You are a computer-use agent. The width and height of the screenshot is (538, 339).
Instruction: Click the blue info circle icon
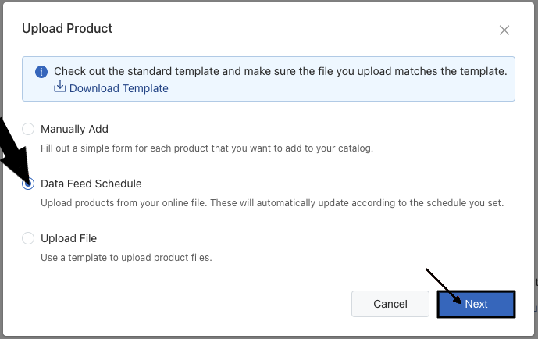pyautogui.click(x=41, y=72)
